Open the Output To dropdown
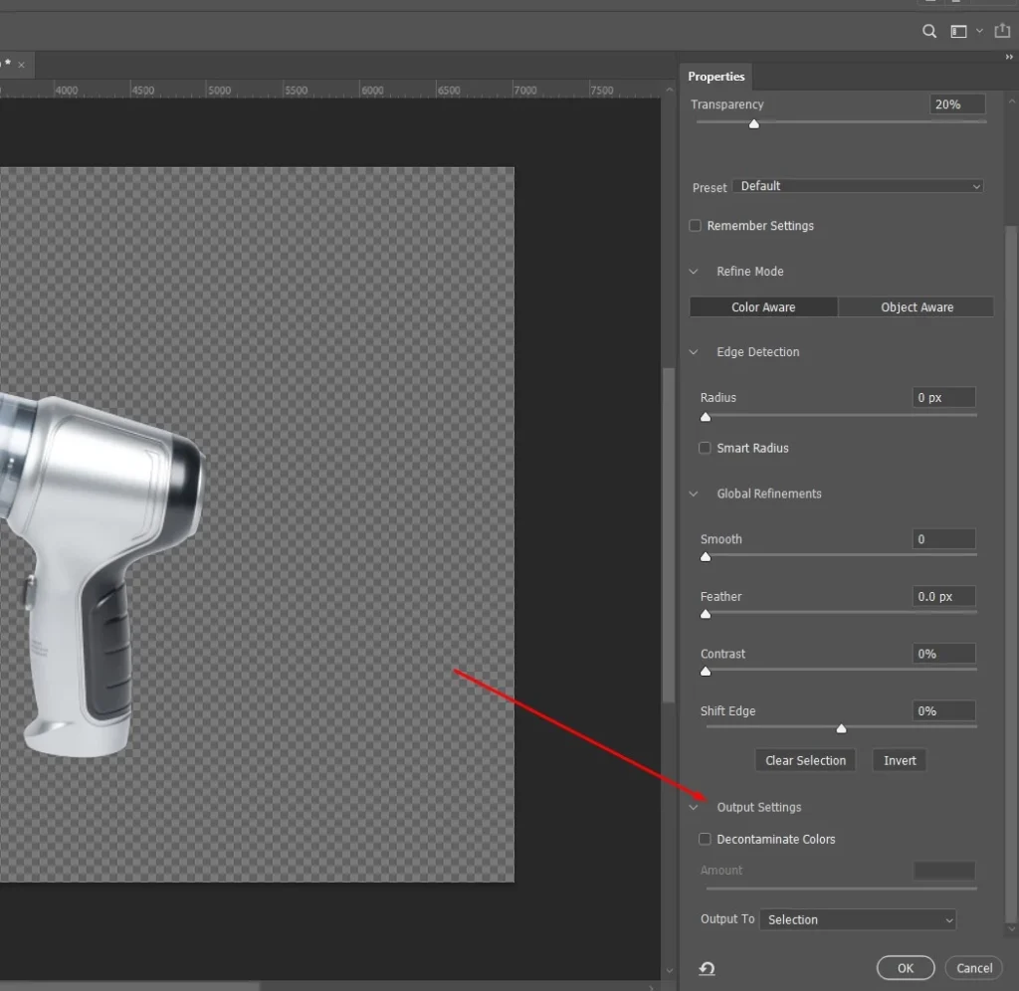The height and width of the screenshot is (991, 1019). coord(857,920)
